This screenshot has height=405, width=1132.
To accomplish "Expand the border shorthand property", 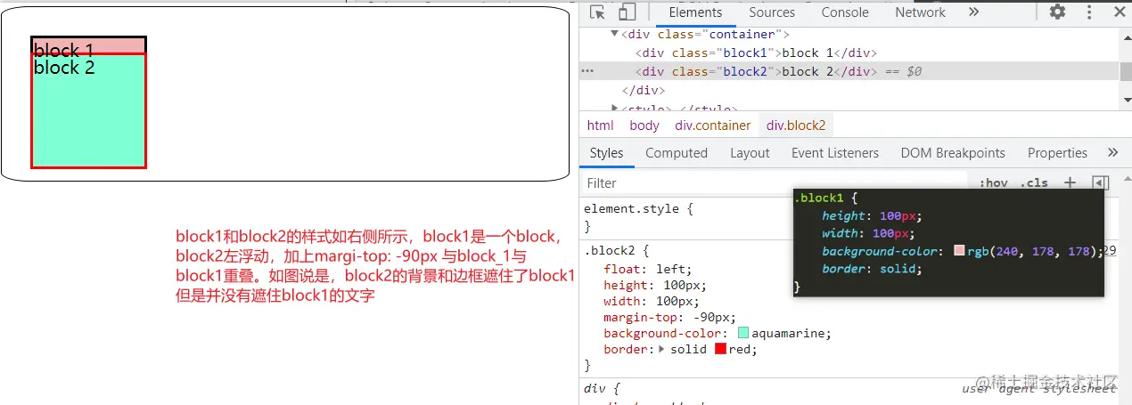I will [662, 349].
